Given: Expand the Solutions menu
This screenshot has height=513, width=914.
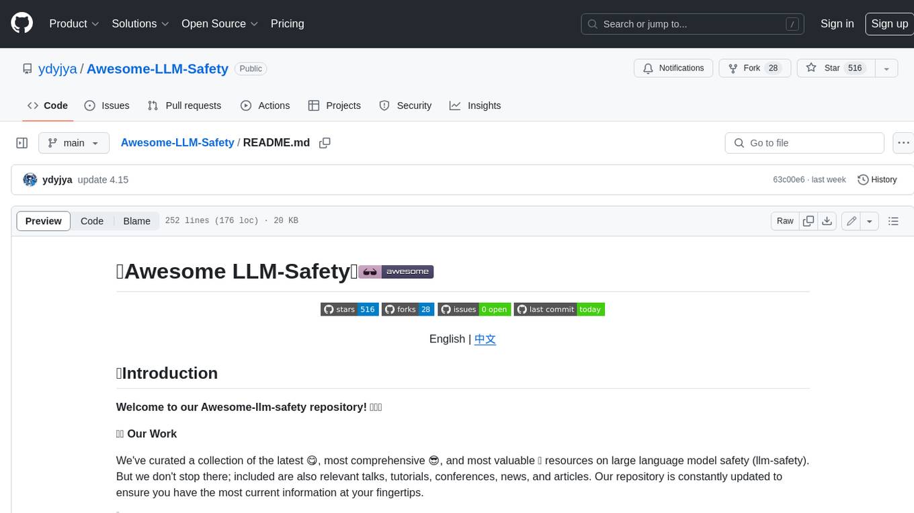Looking at the screenshot, I should pyautogui.click(x=140, y=24).
